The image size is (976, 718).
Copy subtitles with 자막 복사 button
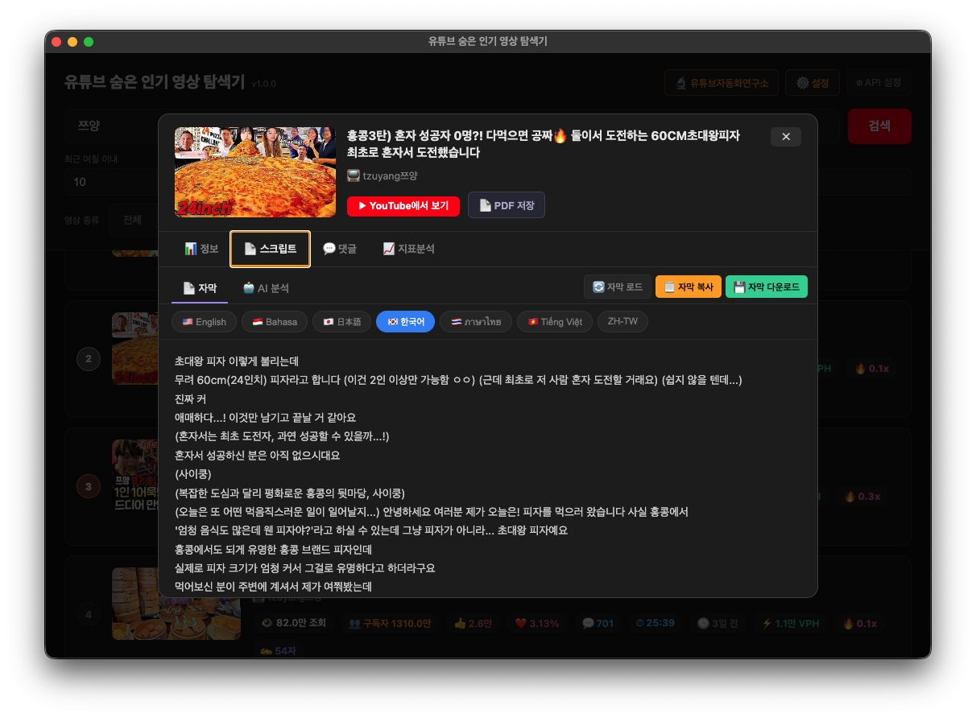tap(689, 287)
